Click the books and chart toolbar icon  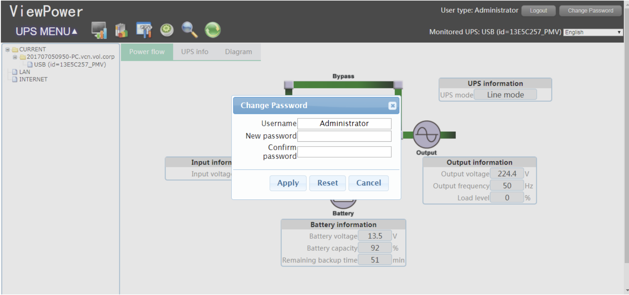pyautogui.click(x=121, y=30)
